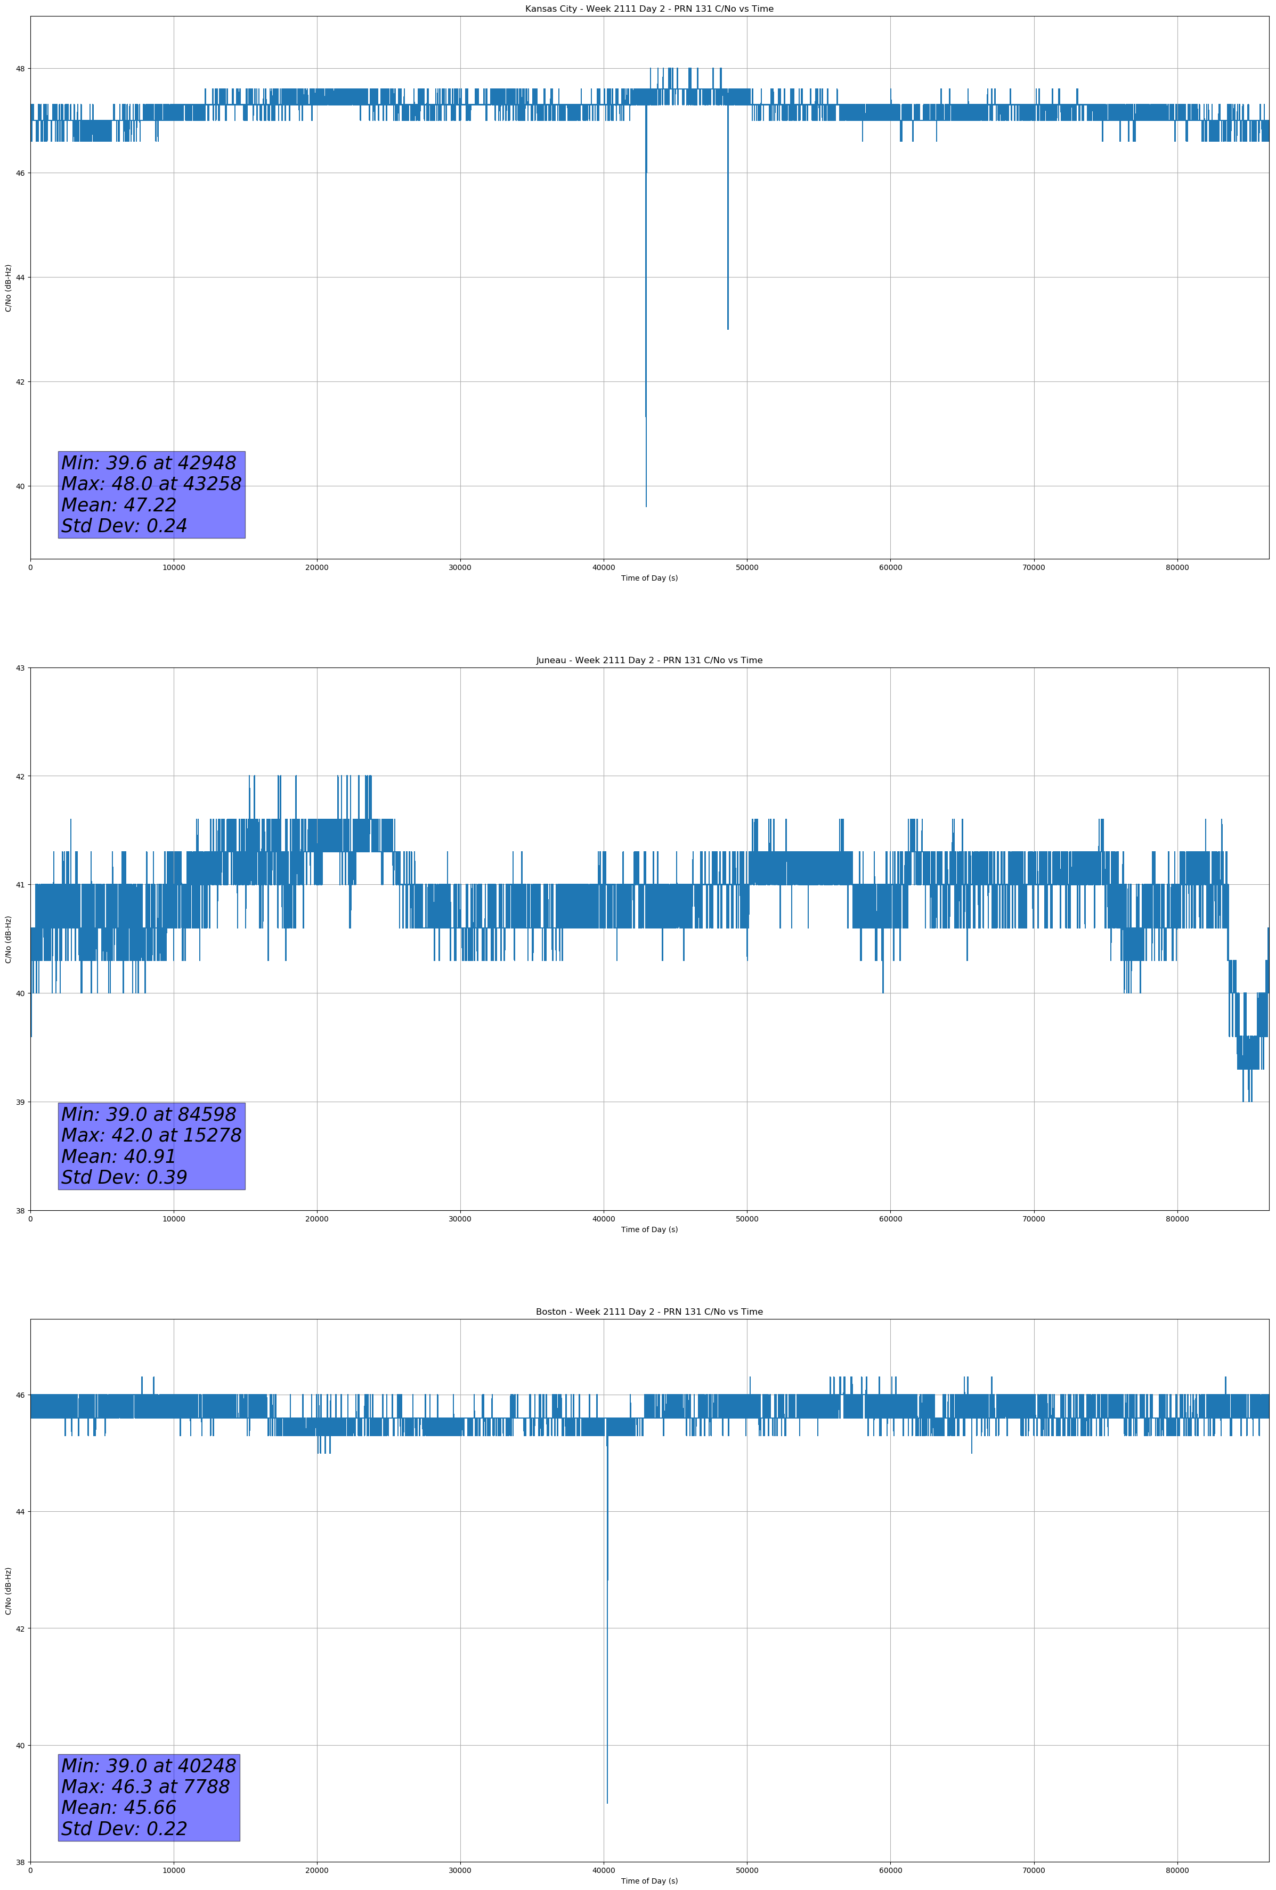Click Boston plot's Time of Day axis label
This screenshot has width=1276, height=1890.
click(649, 1881)
